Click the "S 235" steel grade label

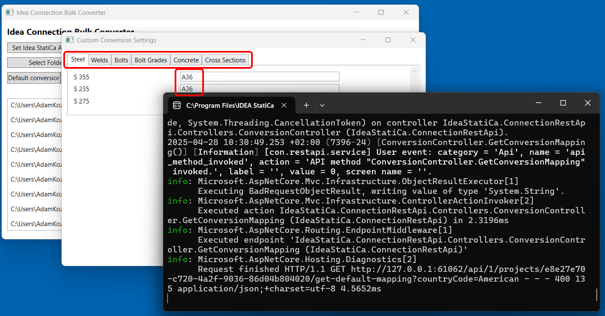coord(81,89)
